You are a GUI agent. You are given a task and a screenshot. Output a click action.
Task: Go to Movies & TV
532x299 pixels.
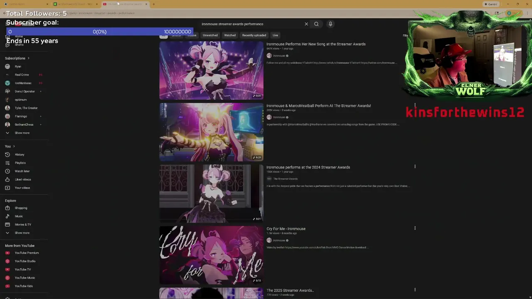(x=23, y=224)
